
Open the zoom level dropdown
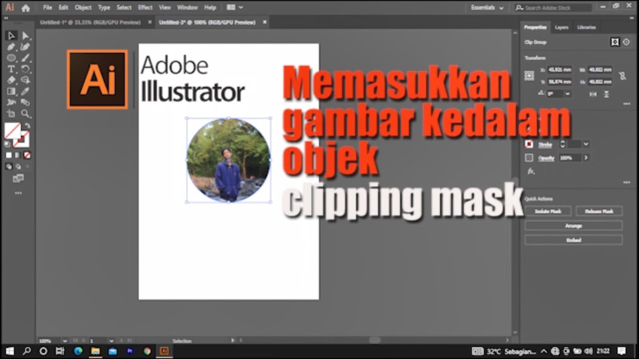click(64, 341)
